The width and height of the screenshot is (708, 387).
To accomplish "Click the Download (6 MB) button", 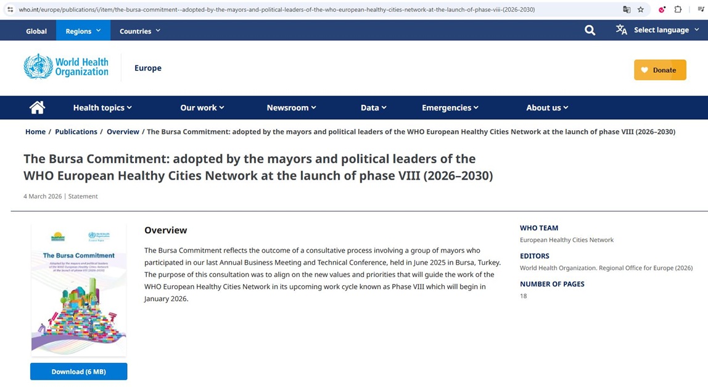I will pyautogui.click(x=78, y=372).
